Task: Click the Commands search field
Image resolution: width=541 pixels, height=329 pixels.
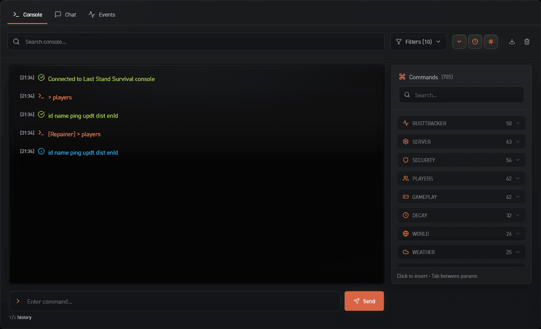Action: [x=461, y=94]
